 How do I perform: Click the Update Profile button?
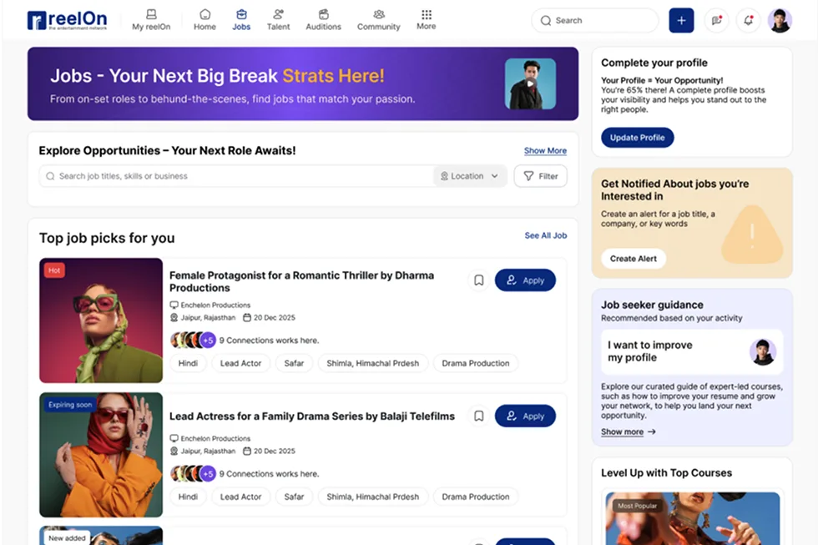[637, 137]
